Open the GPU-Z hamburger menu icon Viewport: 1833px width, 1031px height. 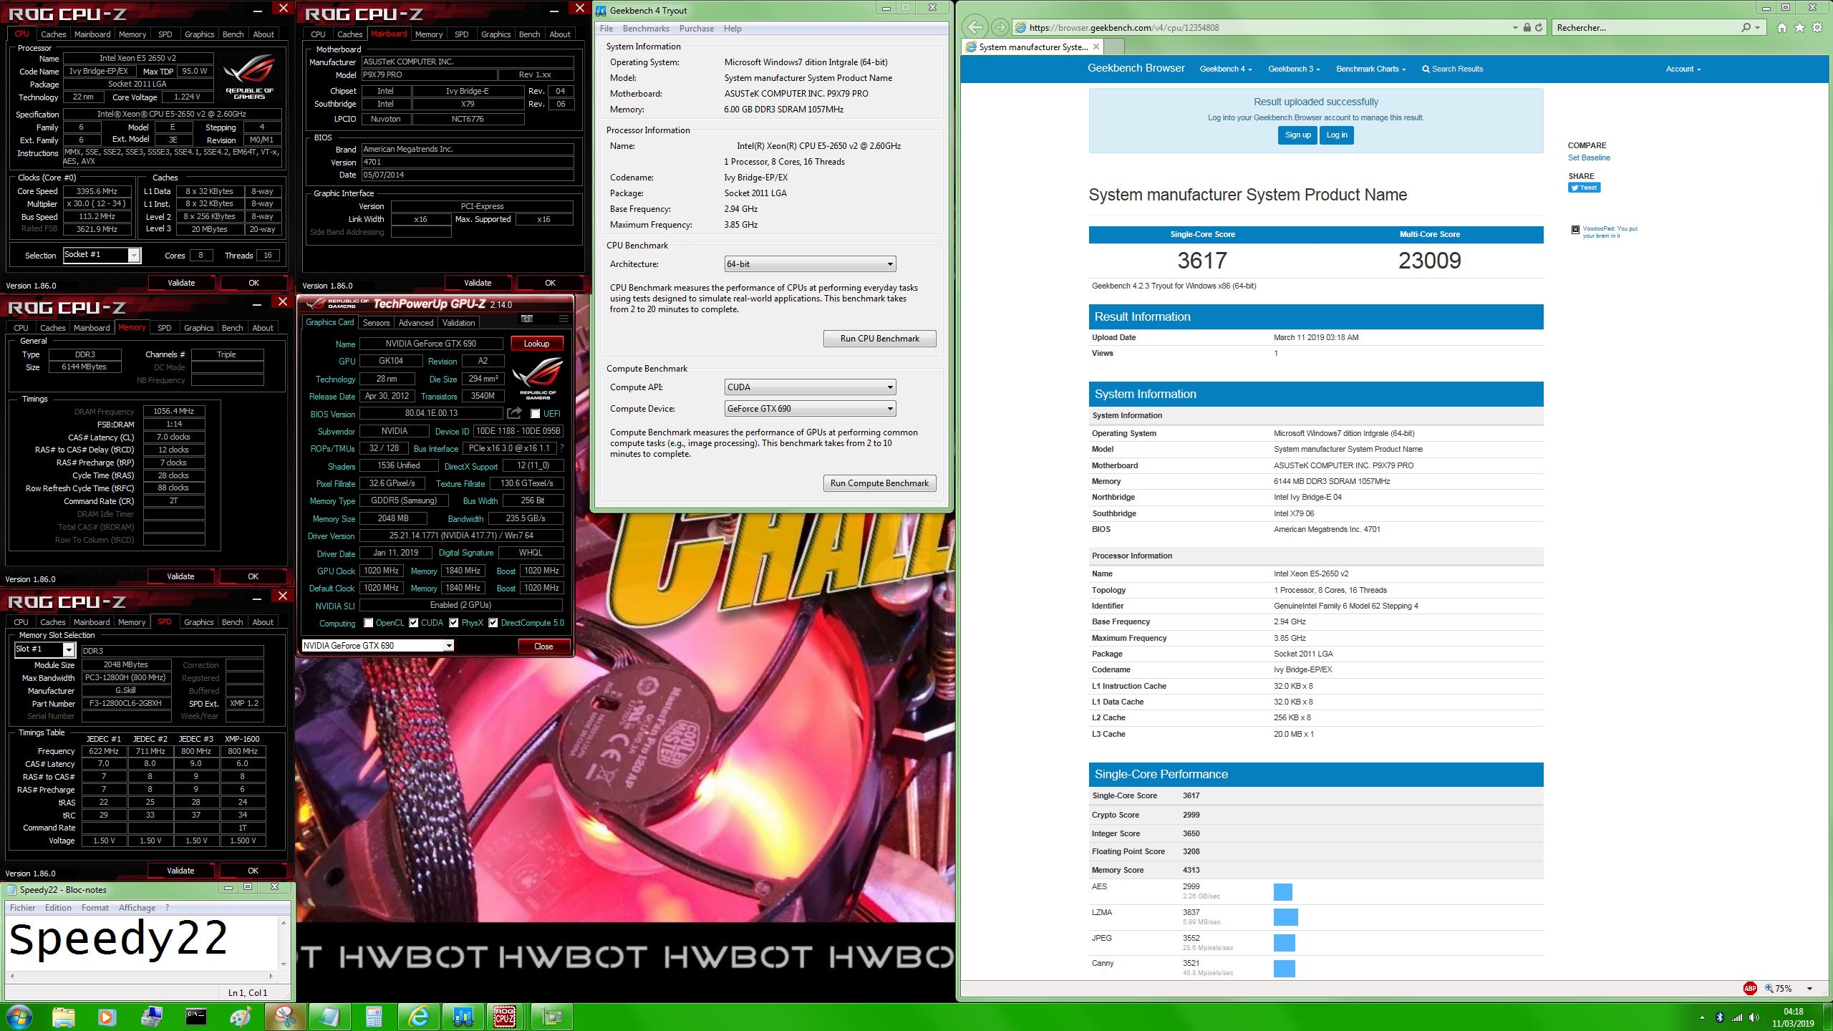[x=564, y=319]
